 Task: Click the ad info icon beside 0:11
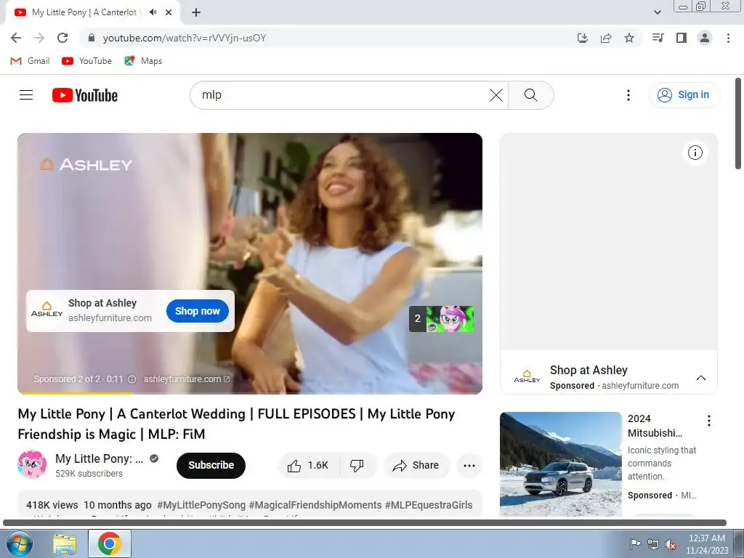click(x=132, y=379)
